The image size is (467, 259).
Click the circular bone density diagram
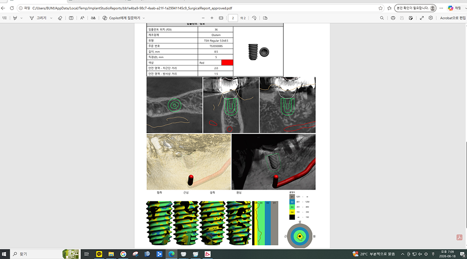300,236
